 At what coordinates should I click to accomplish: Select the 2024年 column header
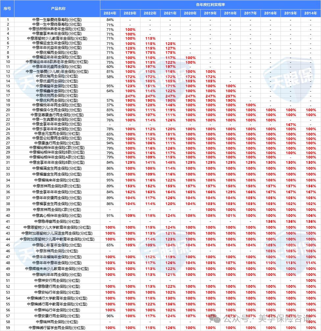point(110,13)
